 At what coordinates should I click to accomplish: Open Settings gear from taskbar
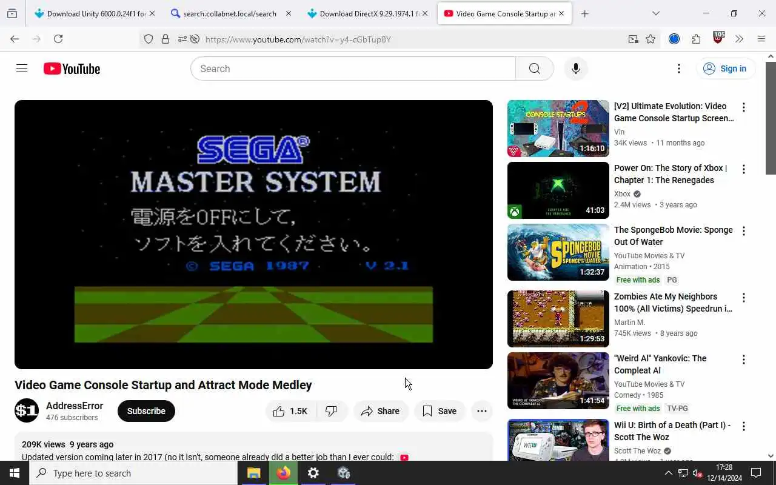[x=313, y=473]
